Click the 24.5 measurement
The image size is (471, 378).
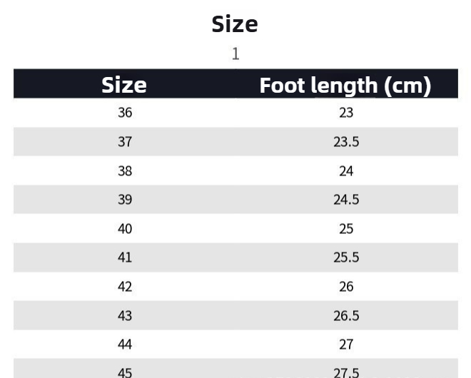click(346, 200)
